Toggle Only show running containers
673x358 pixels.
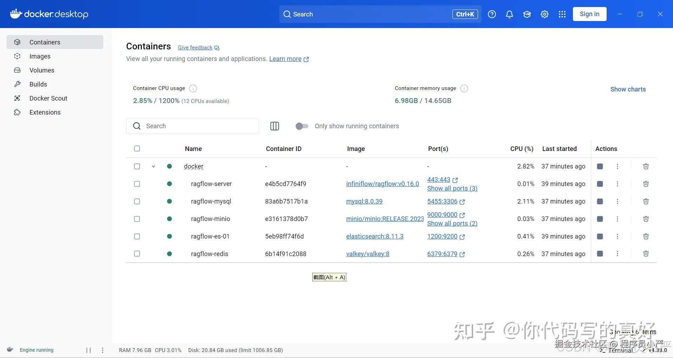pyautogui.click(x=302, y=126)
